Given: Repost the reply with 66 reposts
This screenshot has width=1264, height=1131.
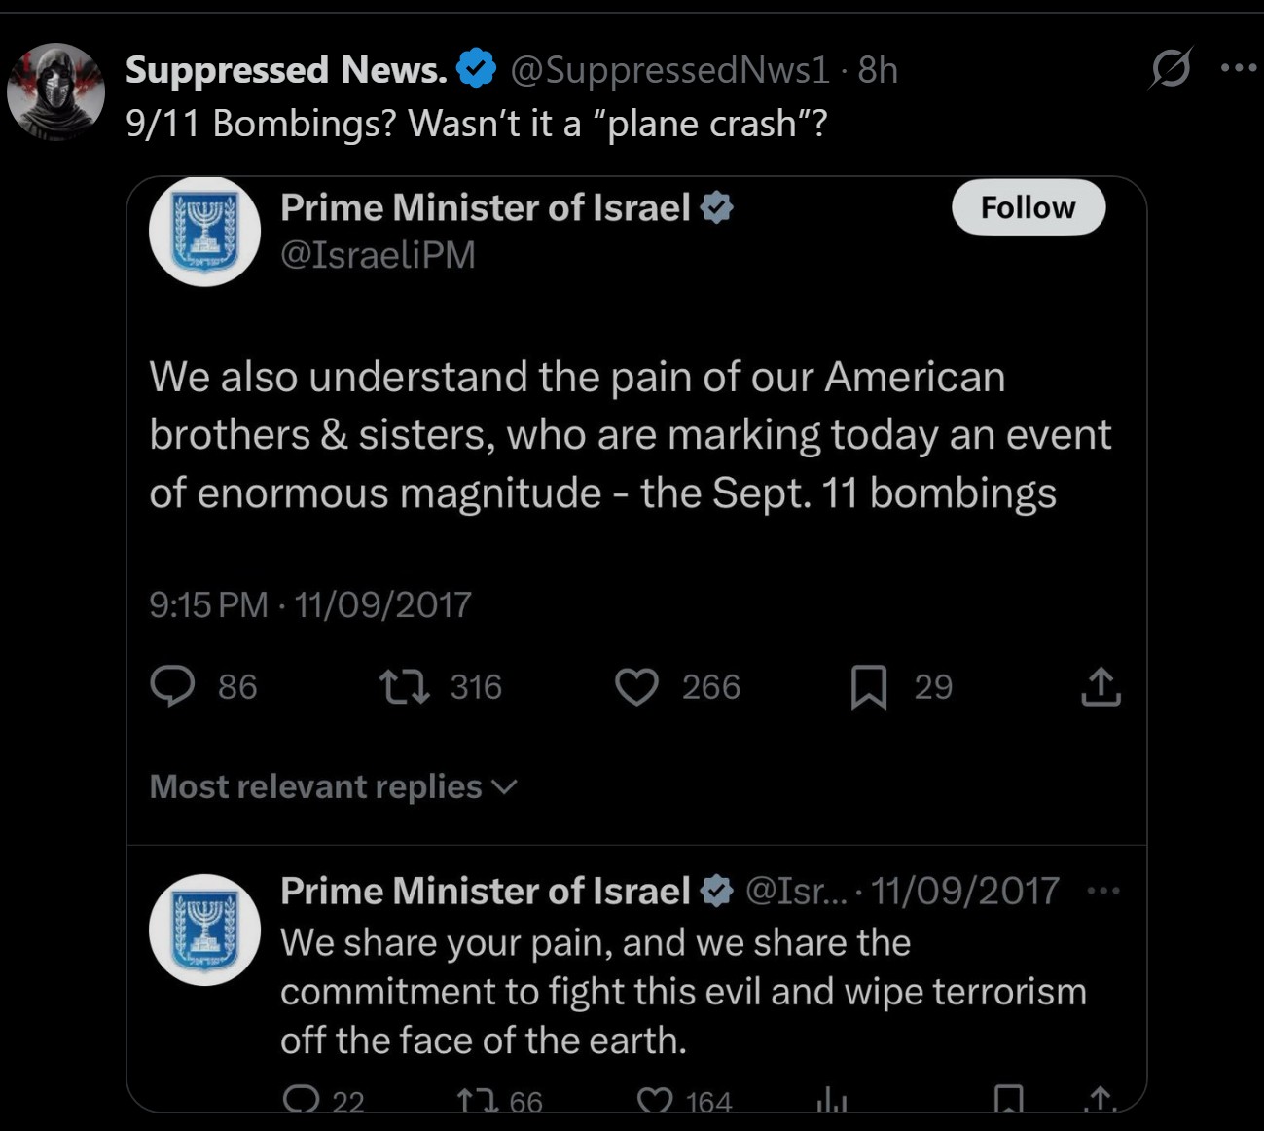Looking at the screenshot, I should 478,1100.
